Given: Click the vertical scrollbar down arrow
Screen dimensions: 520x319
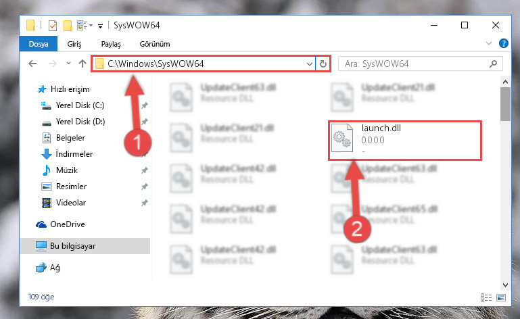Looking at the screenshot, I should [x=505, y=285].
